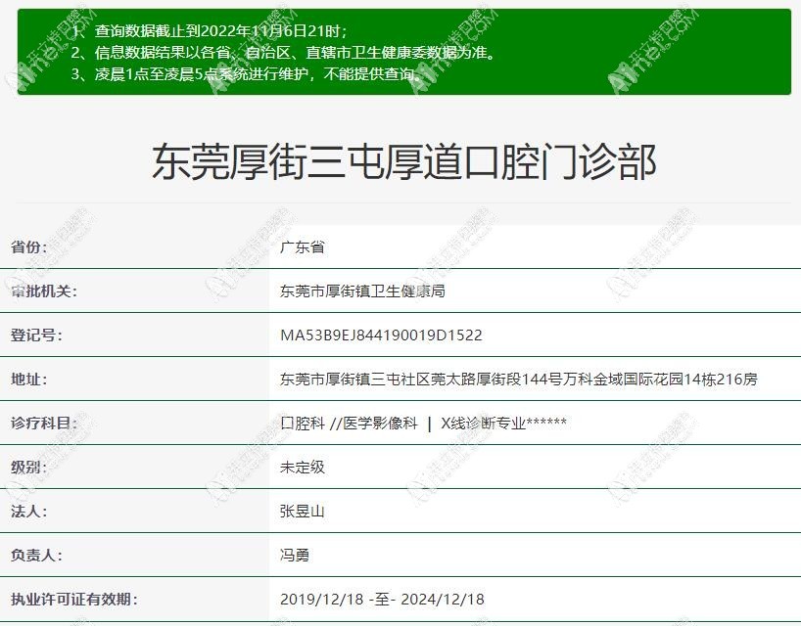This screenshot has width=801, height=626.
Task: Select the 地址 row label
Action: tap(29, 380)
